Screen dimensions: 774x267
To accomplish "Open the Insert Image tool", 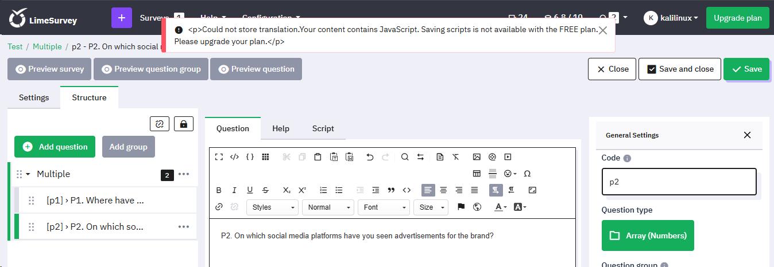I will (477, 157).
